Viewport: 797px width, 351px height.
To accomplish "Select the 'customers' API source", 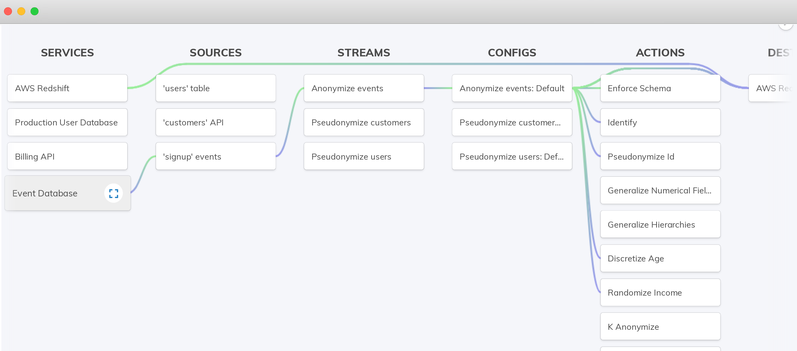I will click(216, 122).
